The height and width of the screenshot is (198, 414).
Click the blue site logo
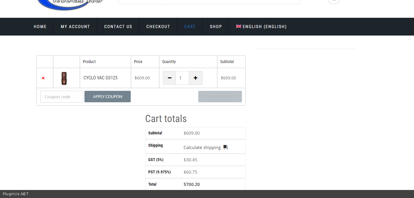(x=70, y=4)
